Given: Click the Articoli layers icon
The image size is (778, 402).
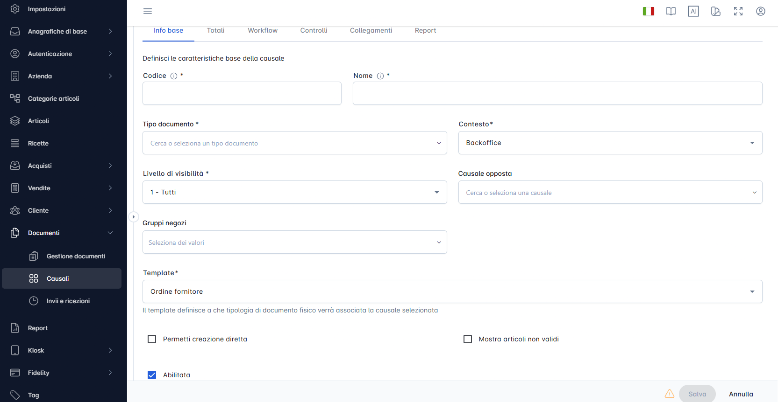Looking at the screenshot, I should coord(15,121).
